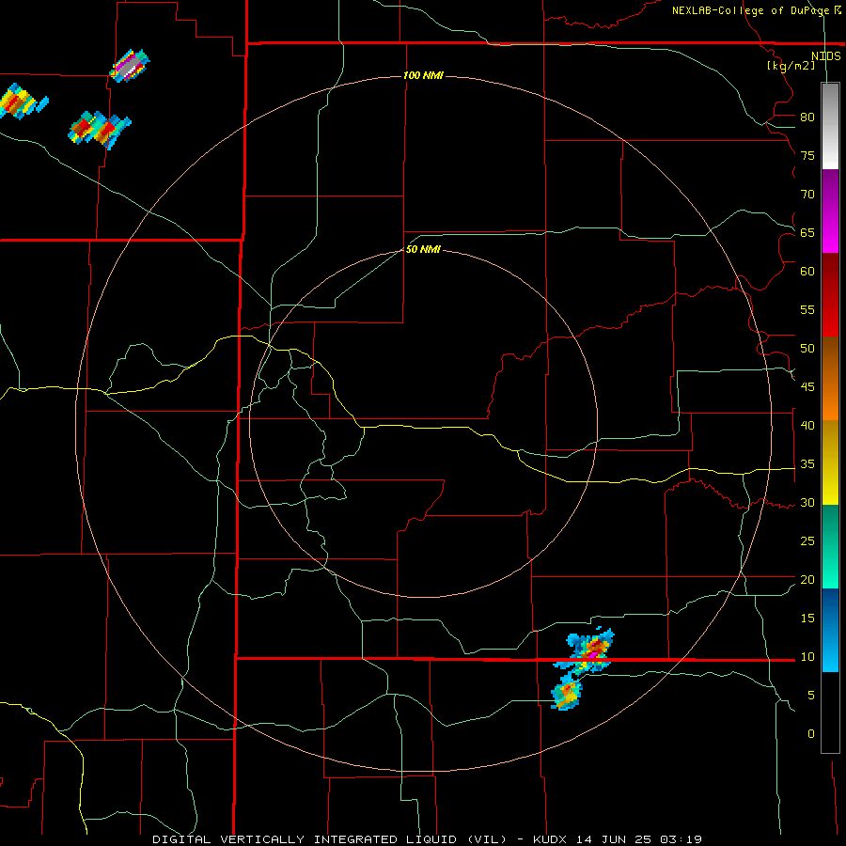Click the small orange storm cell south of the border storm
This screenshot has width=846, height=846.
tap(567, 694)
